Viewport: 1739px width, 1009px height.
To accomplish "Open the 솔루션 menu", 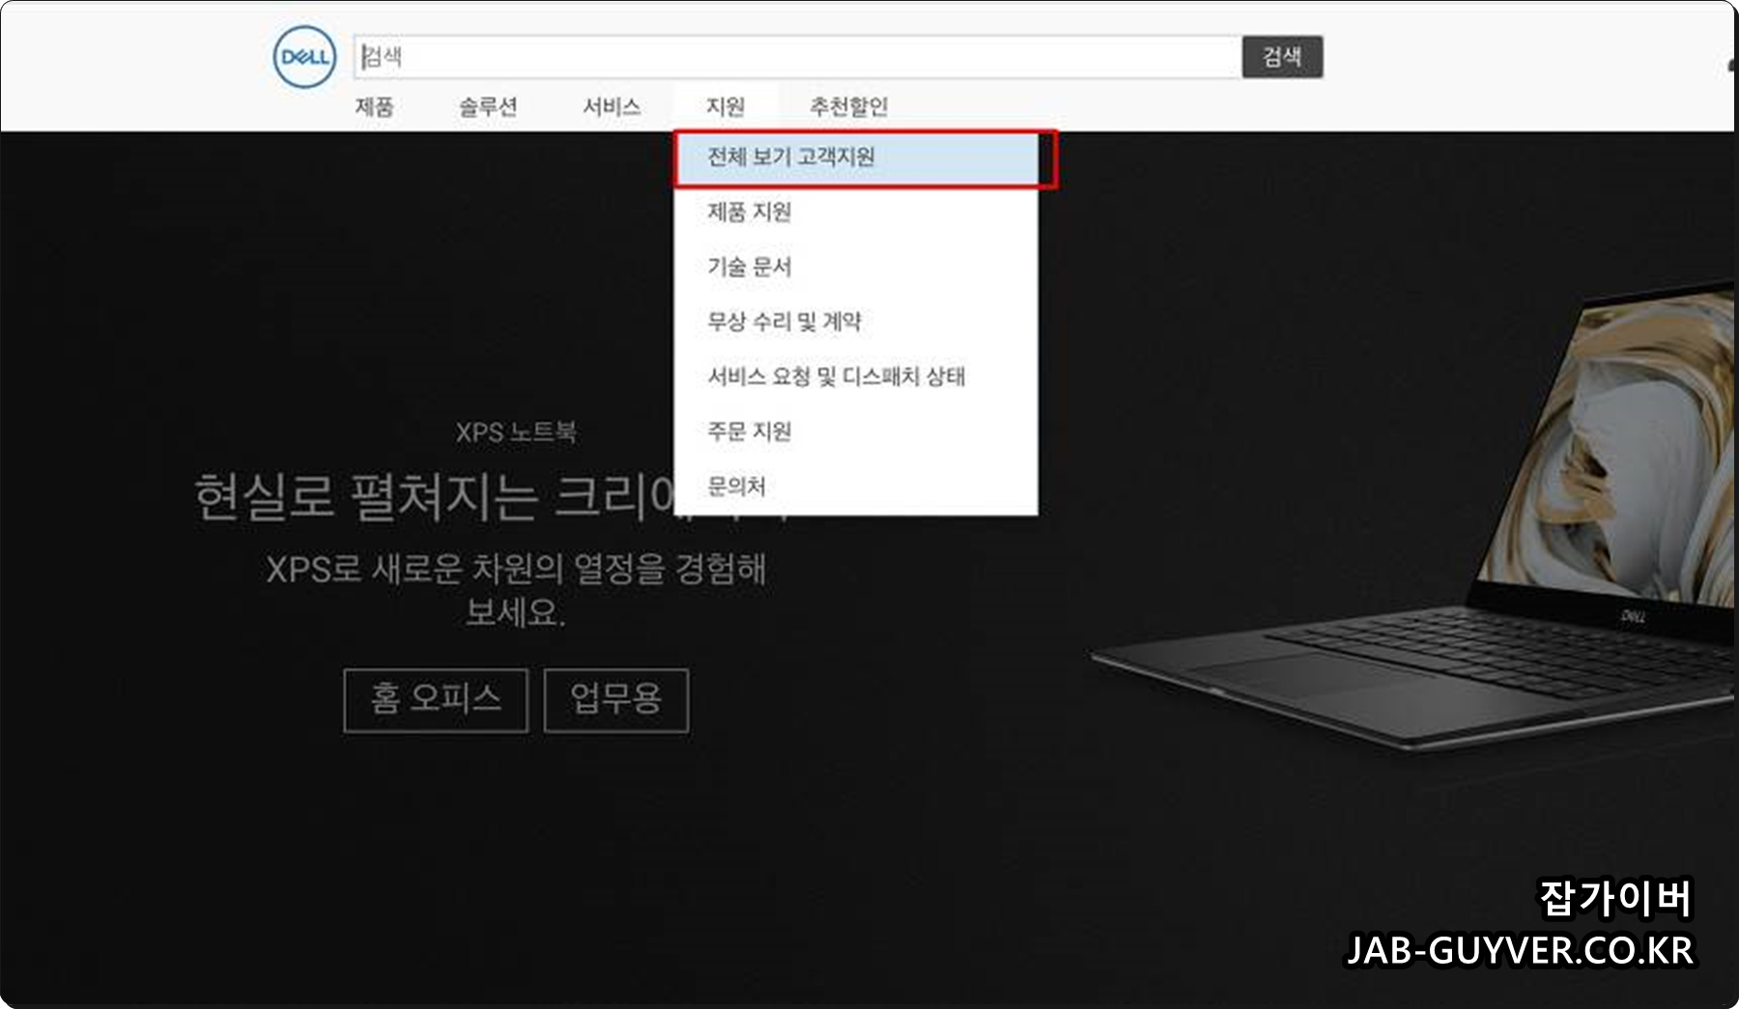I will (x=488, y=106).
